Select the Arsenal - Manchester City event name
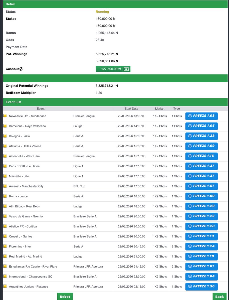The image size is (229, 300). click(26, 186)
